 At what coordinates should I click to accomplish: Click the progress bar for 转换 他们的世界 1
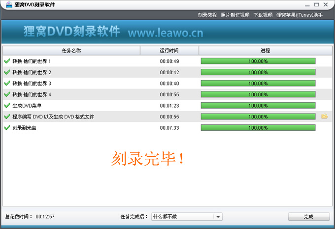tap(258, 61)
